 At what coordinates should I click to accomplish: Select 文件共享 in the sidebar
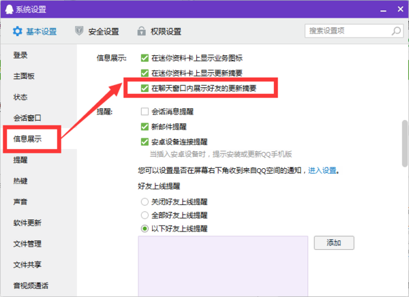[27, 265]
